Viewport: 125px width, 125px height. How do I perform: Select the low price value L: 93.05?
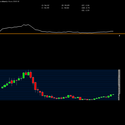[x=65, y=8]
